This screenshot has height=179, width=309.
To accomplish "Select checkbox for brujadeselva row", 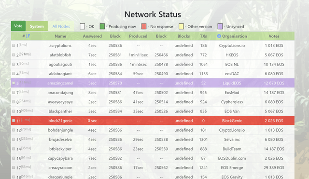I will point(14,139).
